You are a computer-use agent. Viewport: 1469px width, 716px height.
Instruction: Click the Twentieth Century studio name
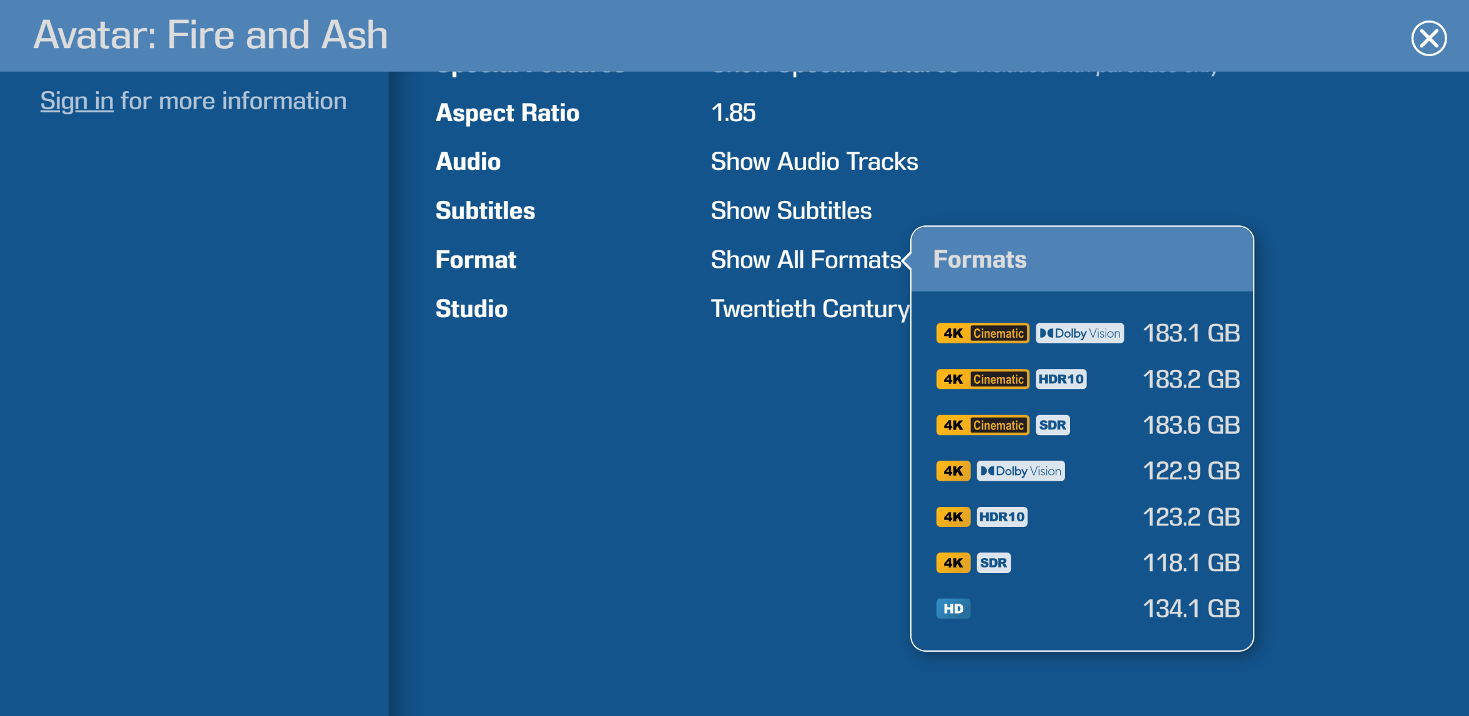[x=810, y=309]
